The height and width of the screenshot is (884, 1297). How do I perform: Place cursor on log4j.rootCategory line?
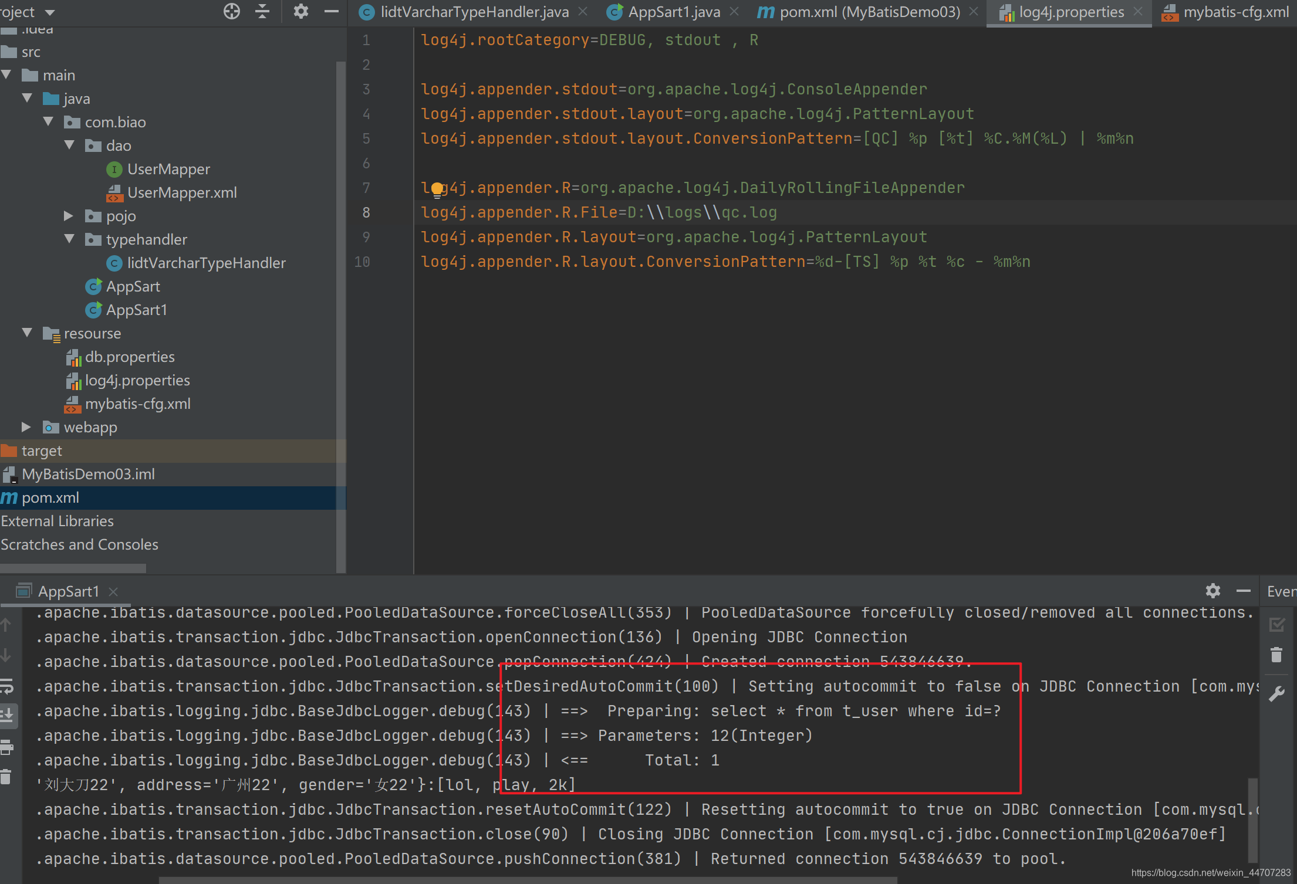(589, 40)
